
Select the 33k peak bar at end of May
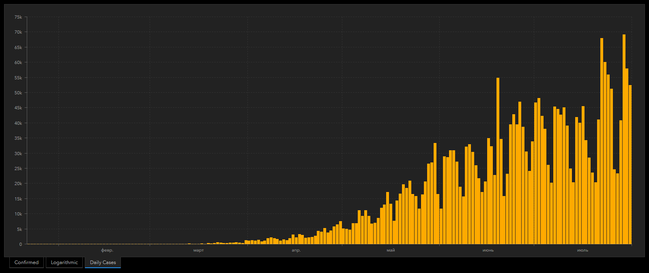coord(435,194)
